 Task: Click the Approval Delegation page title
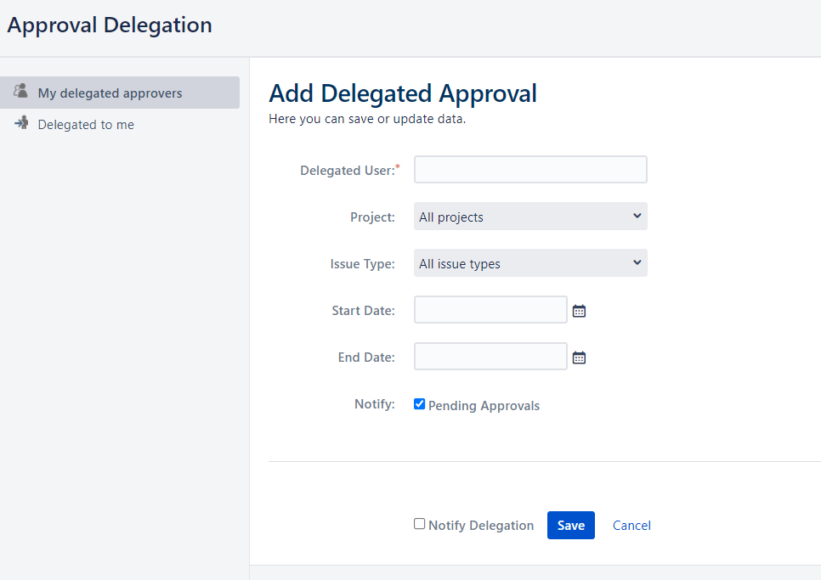pos(110,25)
